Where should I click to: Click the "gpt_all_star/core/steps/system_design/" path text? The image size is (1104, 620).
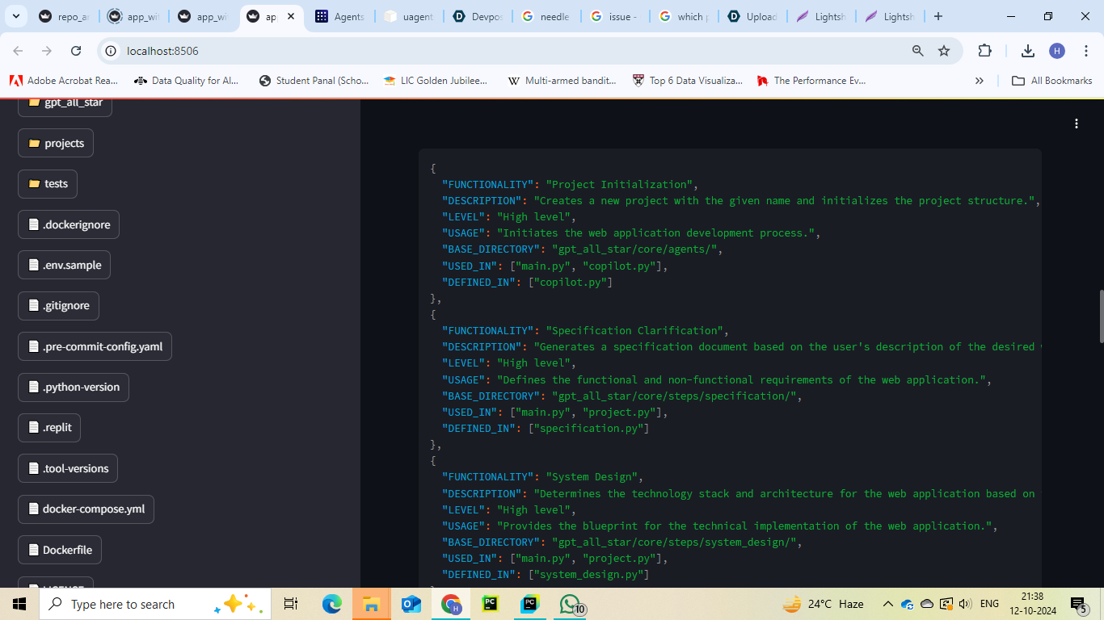[x=674, y=542]
